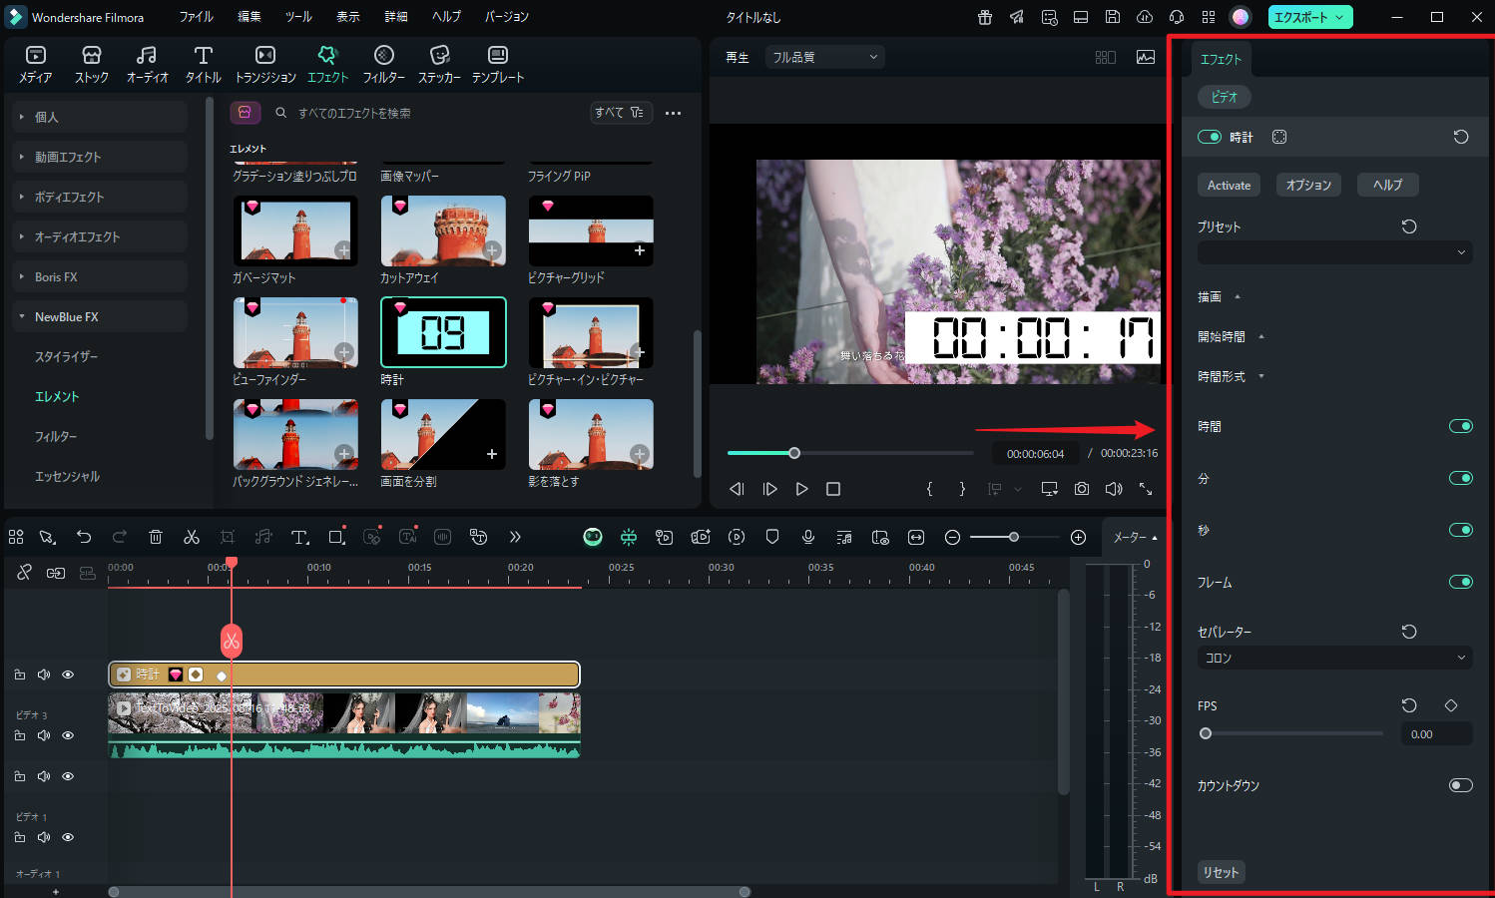Mute the ビデオ 3 track speaker icon

(x=44, y=735)
